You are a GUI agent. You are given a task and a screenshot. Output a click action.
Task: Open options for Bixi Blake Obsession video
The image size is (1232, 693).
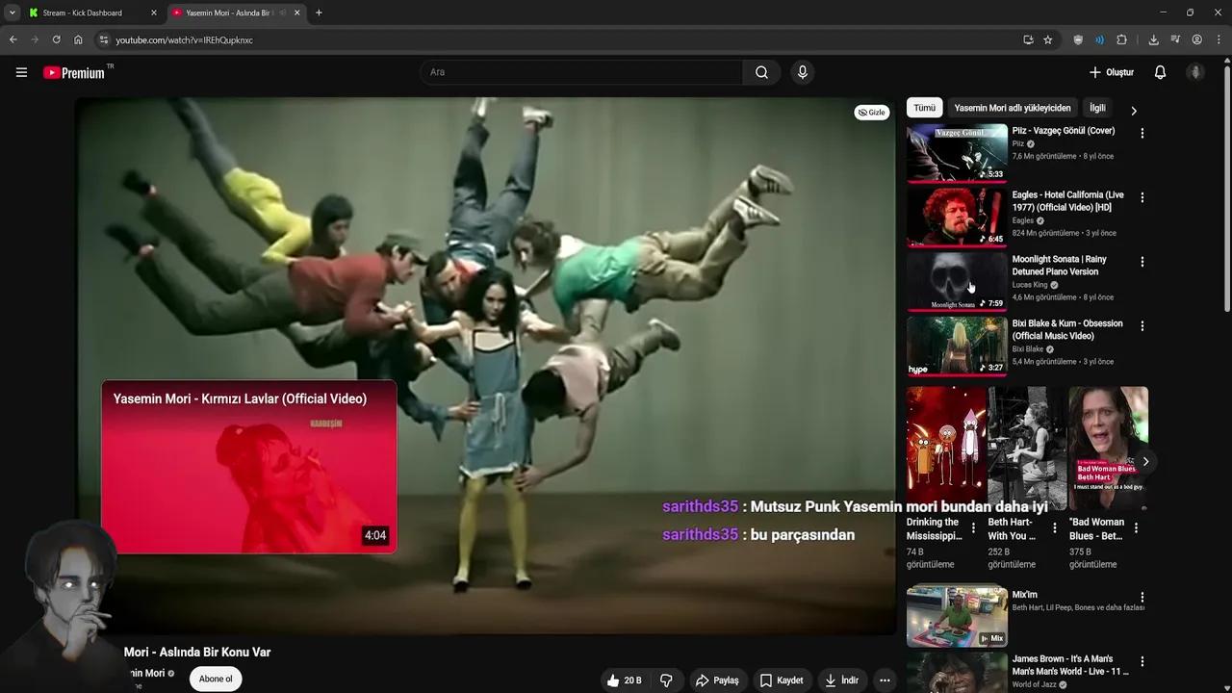(1142, 326)
